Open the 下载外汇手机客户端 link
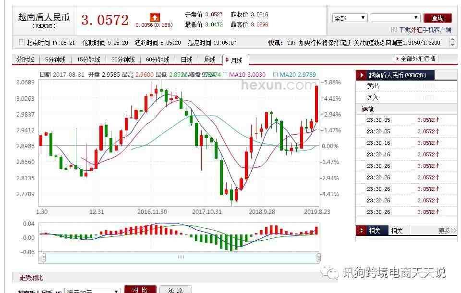This screenshot has width=461, height=293. click(x=425, y=30)
